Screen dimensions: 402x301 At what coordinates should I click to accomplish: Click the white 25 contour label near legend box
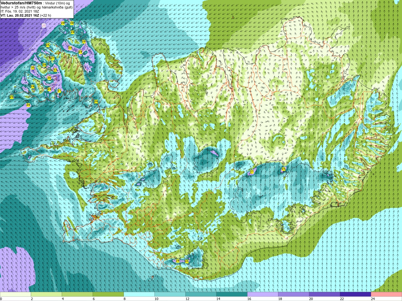43,25
